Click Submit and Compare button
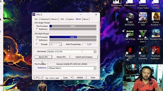Viewport: 163px width, 91px height. click(84, 57)
